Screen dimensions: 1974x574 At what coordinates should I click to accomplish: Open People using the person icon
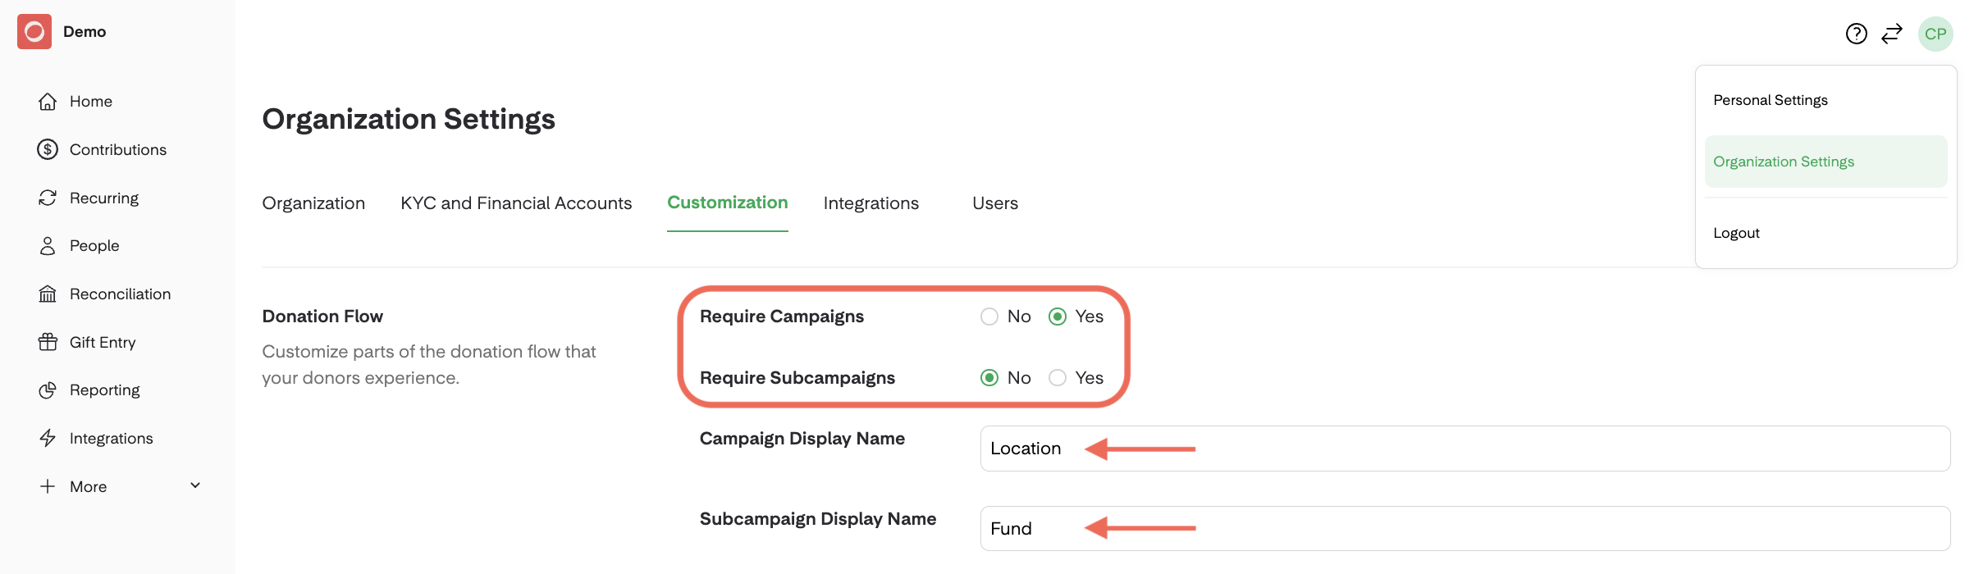(x=48, y=246)
